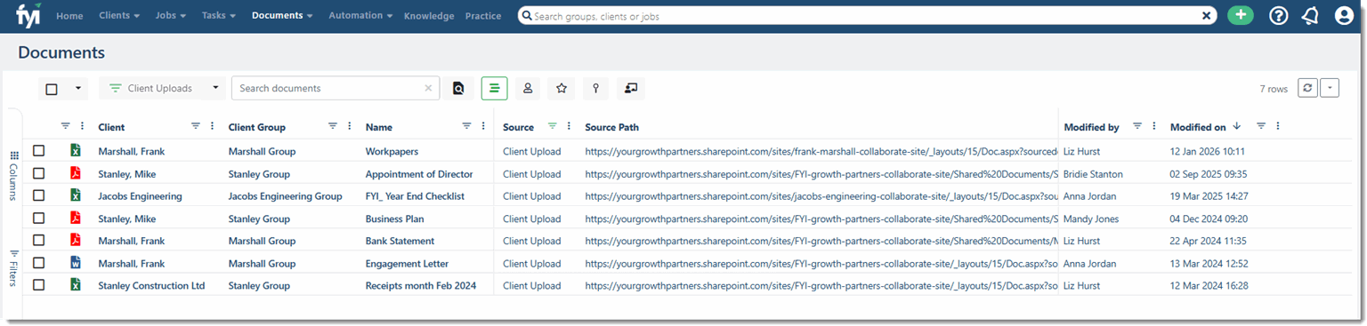
Task: Open Client column three-dot menu
Action: [x=212, y=126]
